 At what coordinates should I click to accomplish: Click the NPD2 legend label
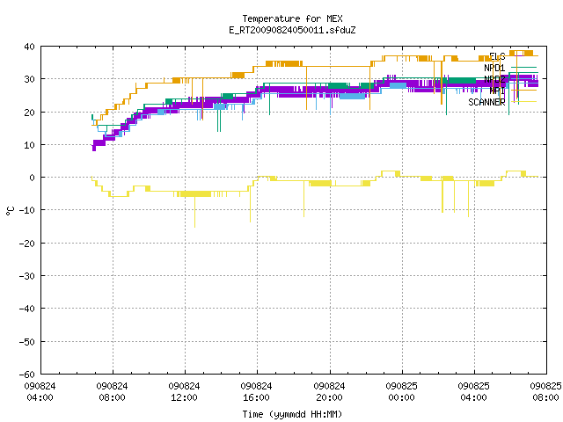coord(494,79)
